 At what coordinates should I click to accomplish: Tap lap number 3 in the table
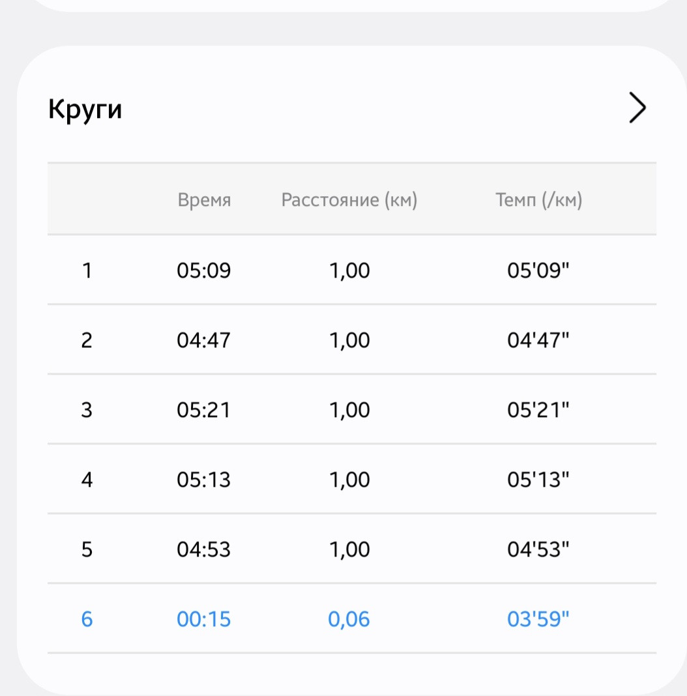tap(87, 410)
